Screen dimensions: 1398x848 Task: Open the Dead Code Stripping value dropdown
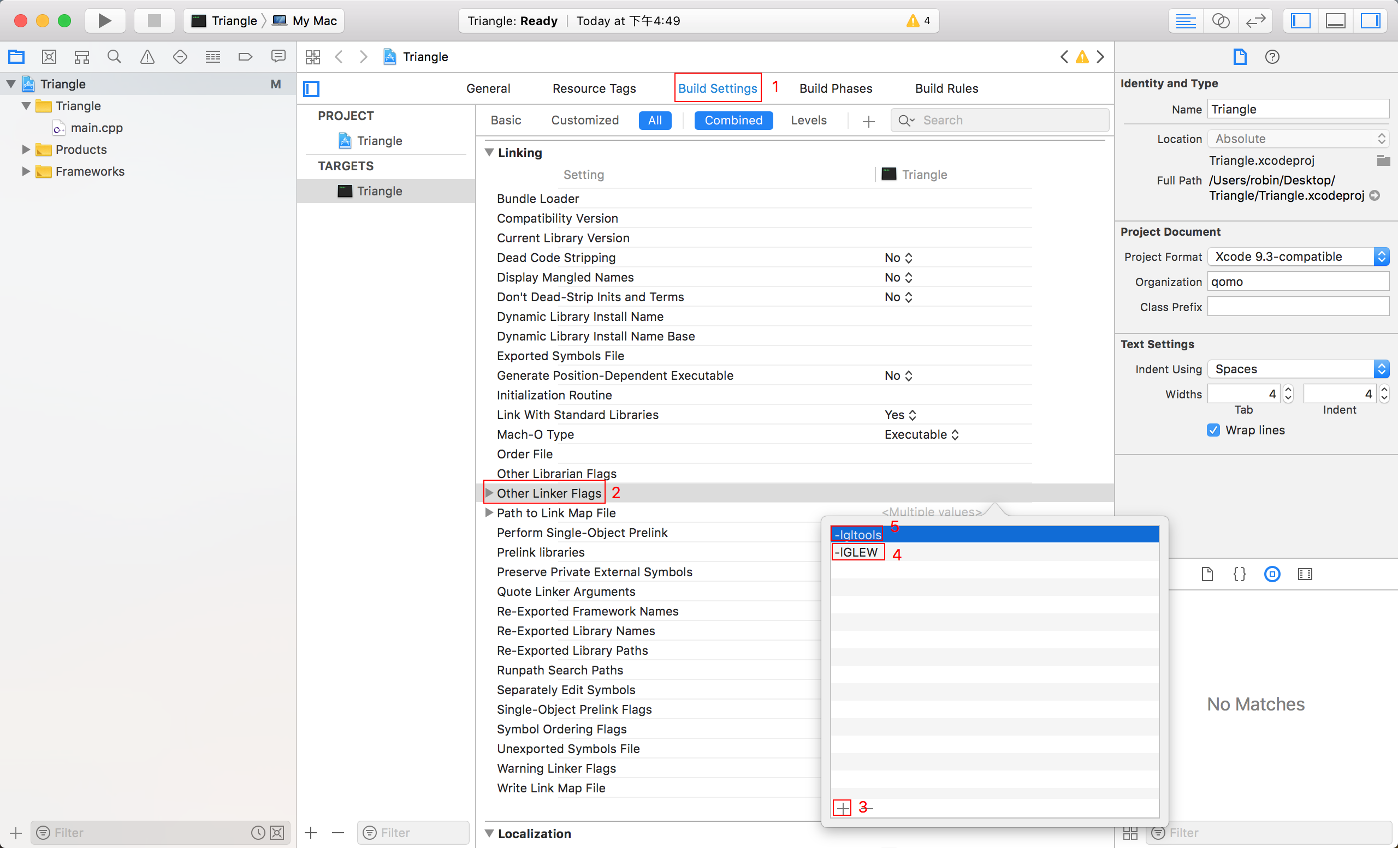898,258
